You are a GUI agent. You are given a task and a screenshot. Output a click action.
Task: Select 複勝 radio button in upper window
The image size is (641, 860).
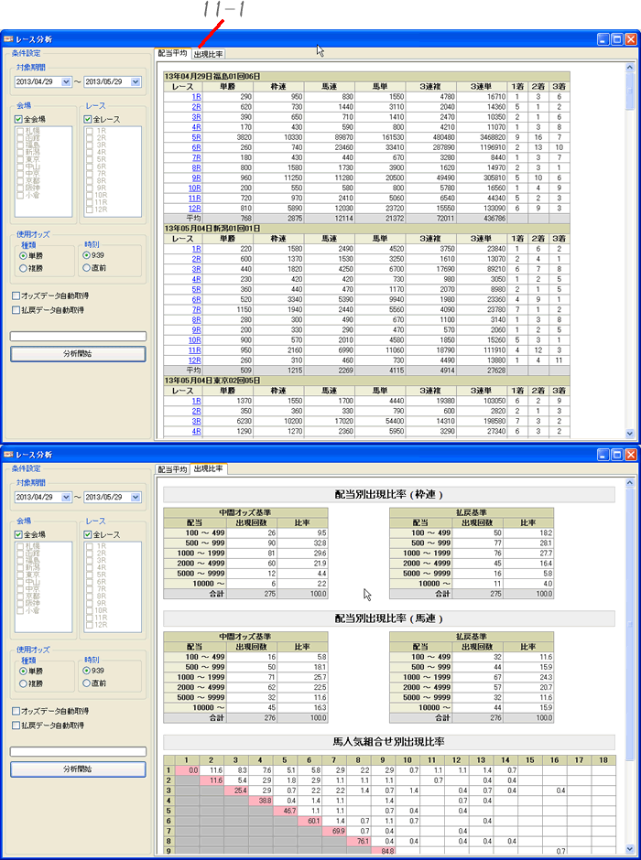click(x=24, y=269)
